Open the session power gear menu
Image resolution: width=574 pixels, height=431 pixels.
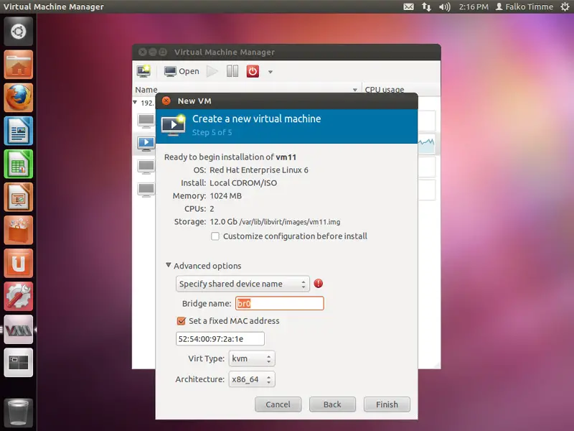click(x=565, y=6)
